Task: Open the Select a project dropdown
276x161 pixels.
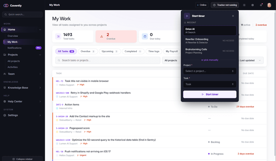Action: tap(210, 71)
